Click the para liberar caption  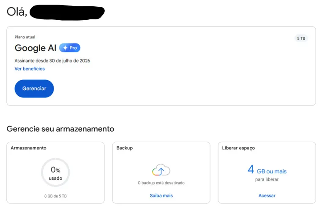click(267, 179)
